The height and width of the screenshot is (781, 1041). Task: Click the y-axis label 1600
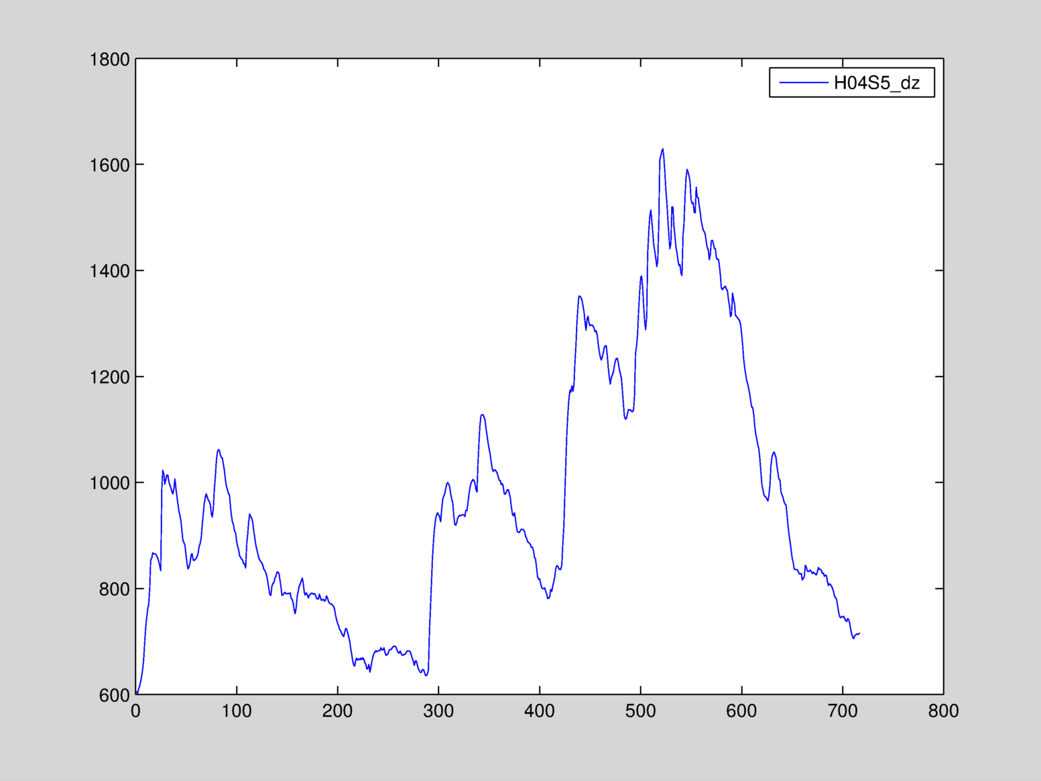point(109,165)
